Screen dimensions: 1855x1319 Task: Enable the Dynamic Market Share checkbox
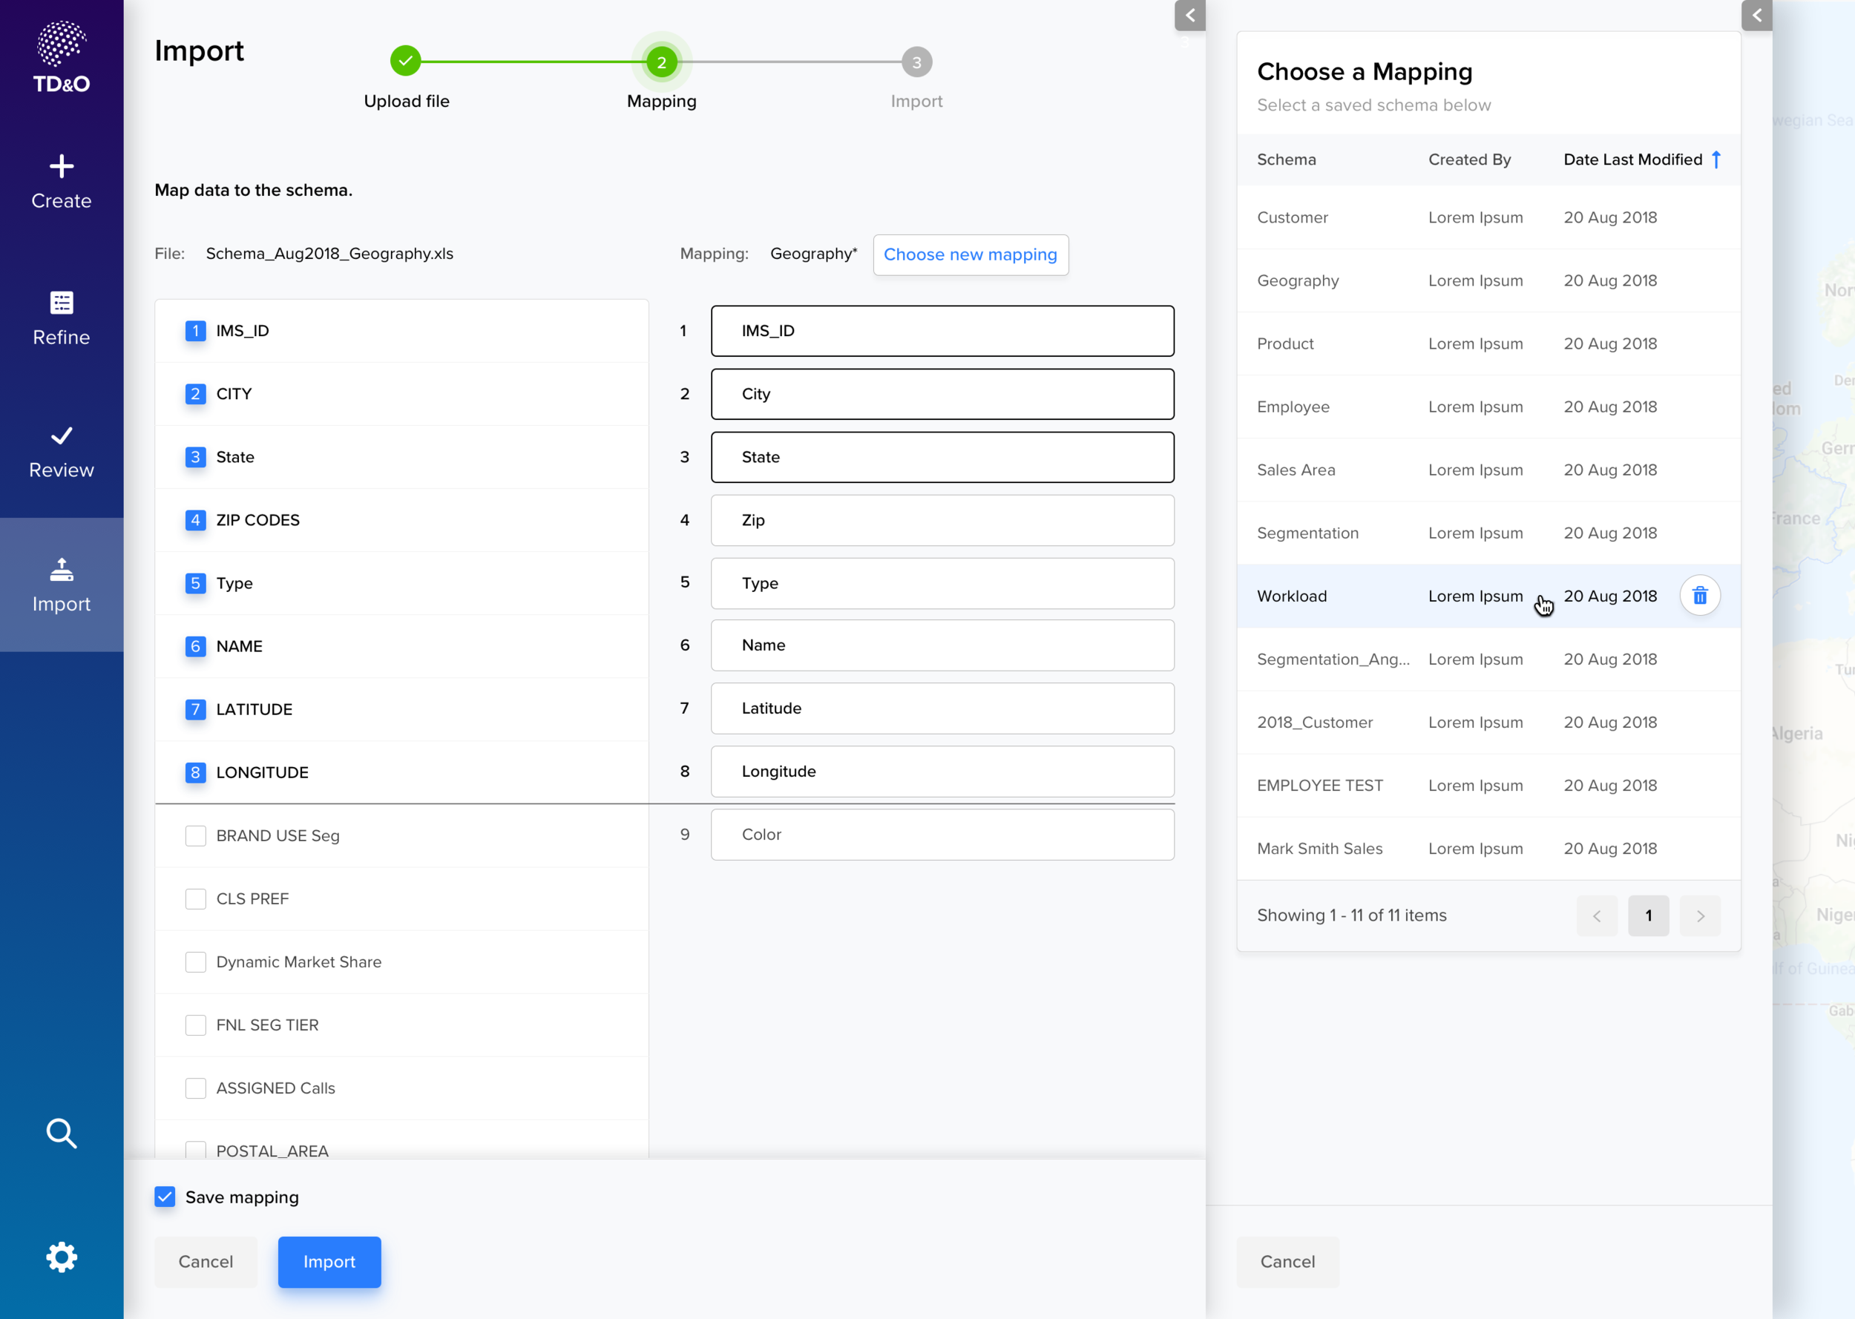click(x=196, y=961)
